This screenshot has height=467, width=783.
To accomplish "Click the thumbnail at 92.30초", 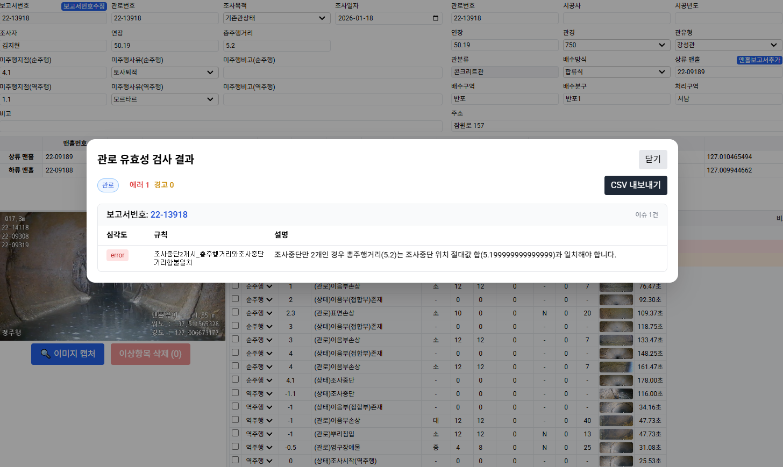I will pos(616,300).
